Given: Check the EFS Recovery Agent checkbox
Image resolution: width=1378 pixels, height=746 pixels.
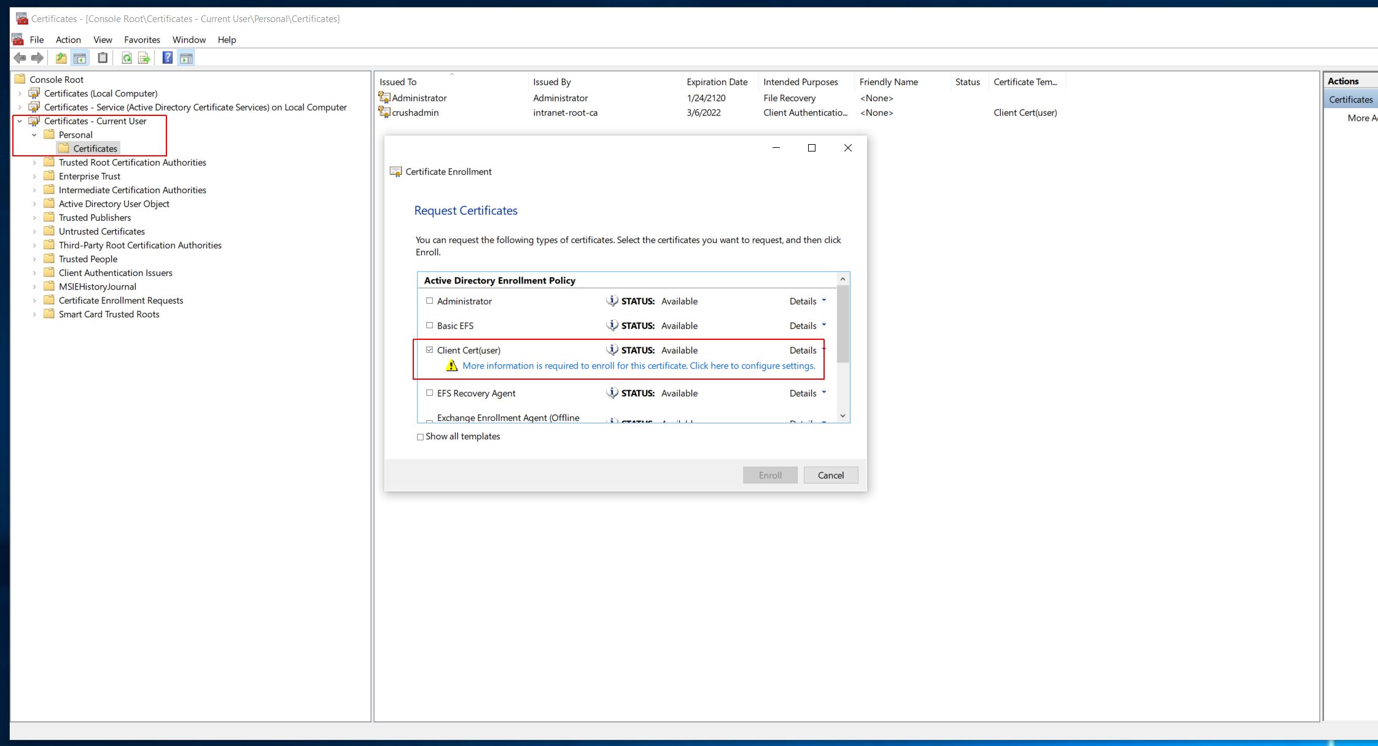Looking at the screenshot, I should [x=429, y=393].
